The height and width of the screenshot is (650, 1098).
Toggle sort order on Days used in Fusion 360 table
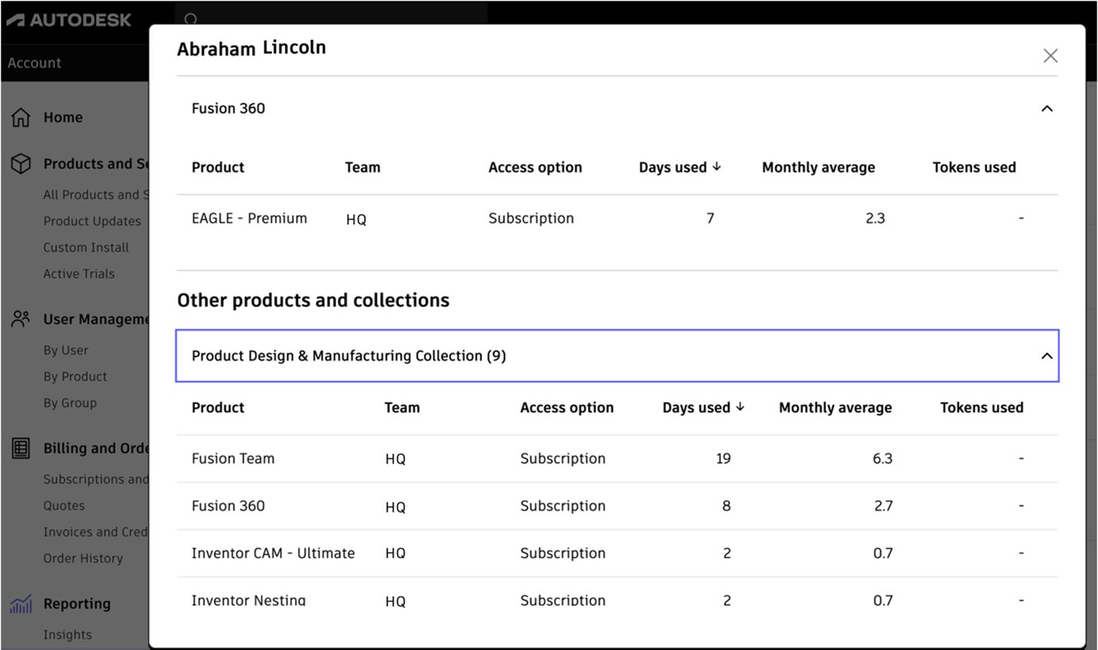[x=679, y=167]
